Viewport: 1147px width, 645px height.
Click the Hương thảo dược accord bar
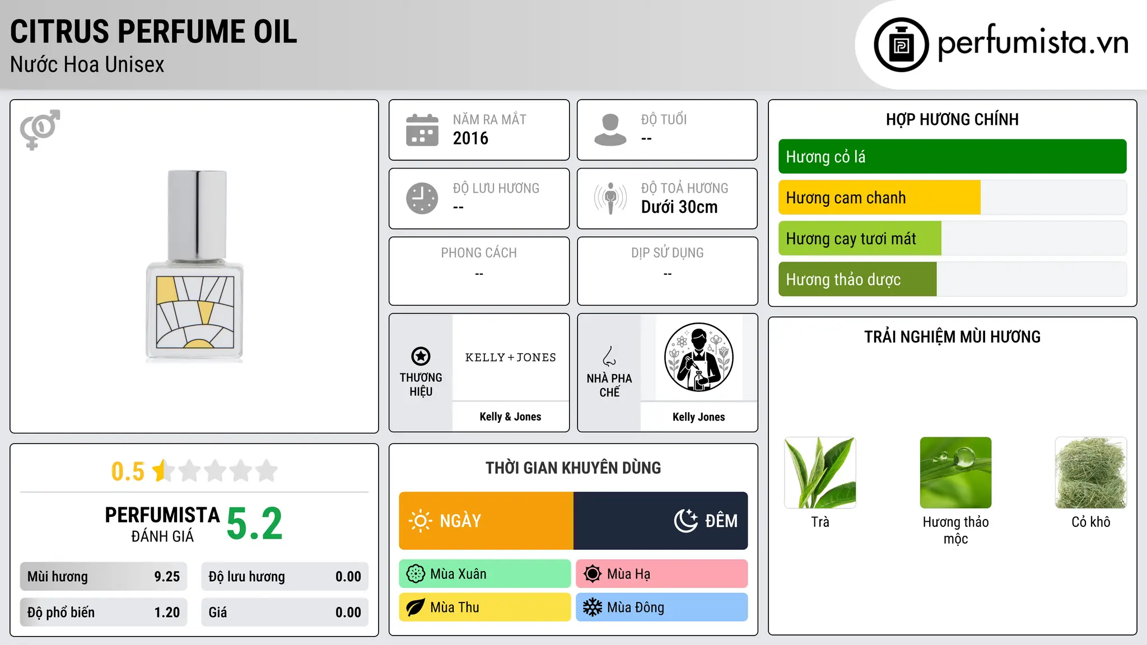pos(857,279)
